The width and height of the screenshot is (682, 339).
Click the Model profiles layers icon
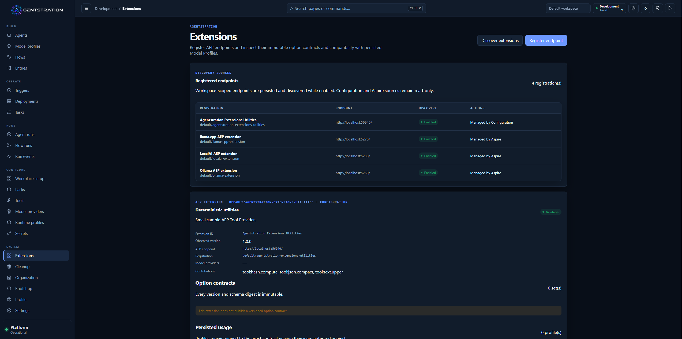(9, 46)
